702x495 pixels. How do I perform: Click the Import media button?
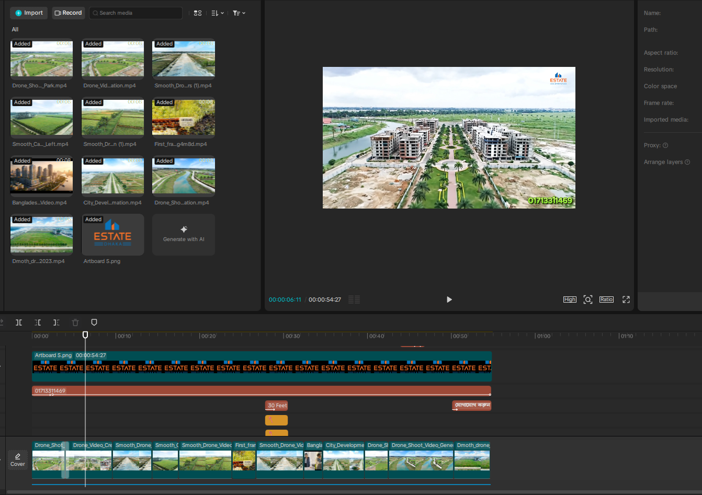point(29,13)
